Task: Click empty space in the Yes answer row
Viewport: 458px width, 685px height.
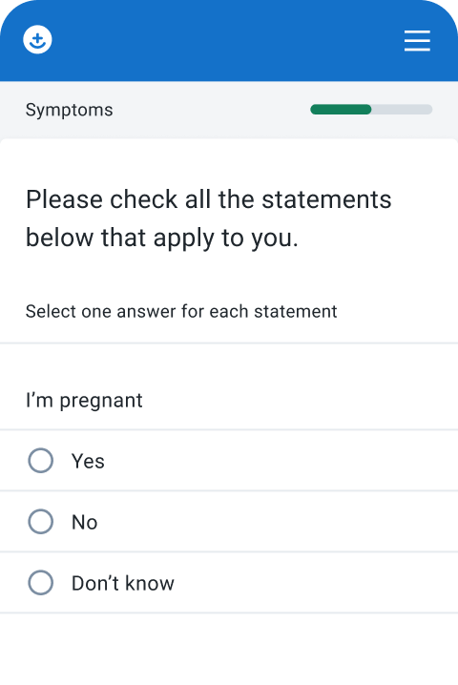Action: (280, 461)
